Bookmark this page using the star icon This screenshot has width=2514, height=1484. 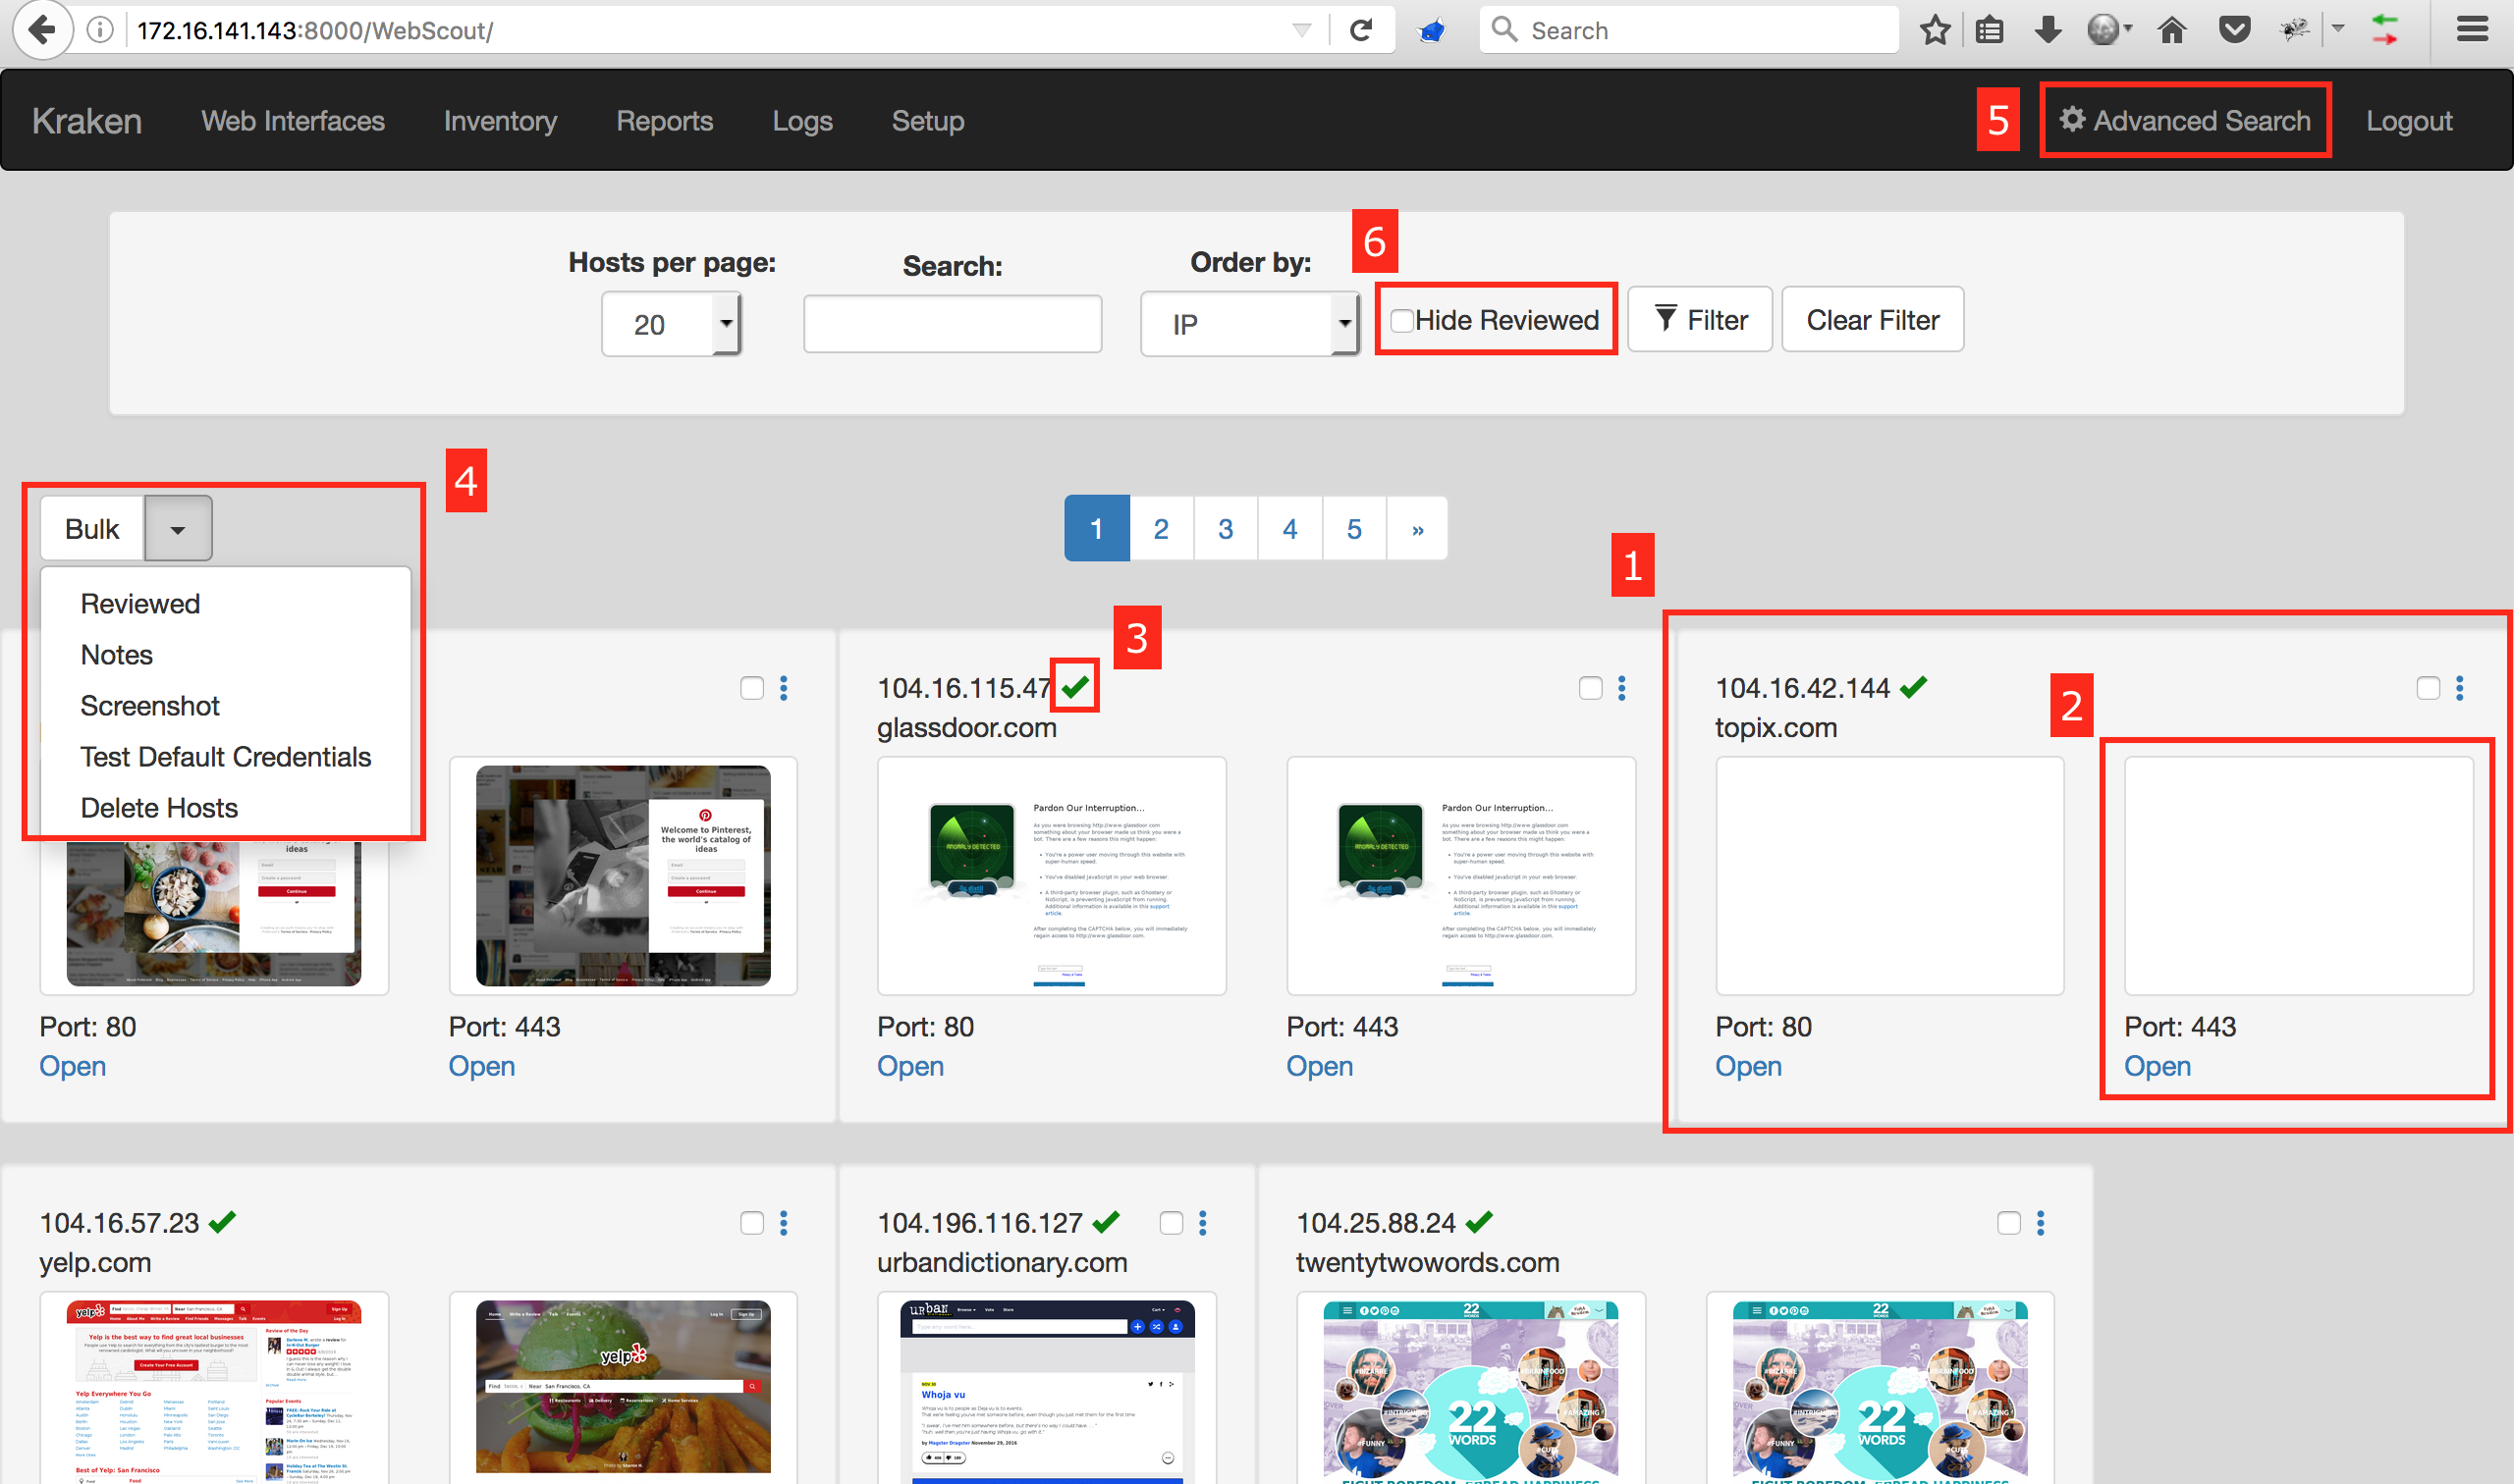coord(1935,30)
